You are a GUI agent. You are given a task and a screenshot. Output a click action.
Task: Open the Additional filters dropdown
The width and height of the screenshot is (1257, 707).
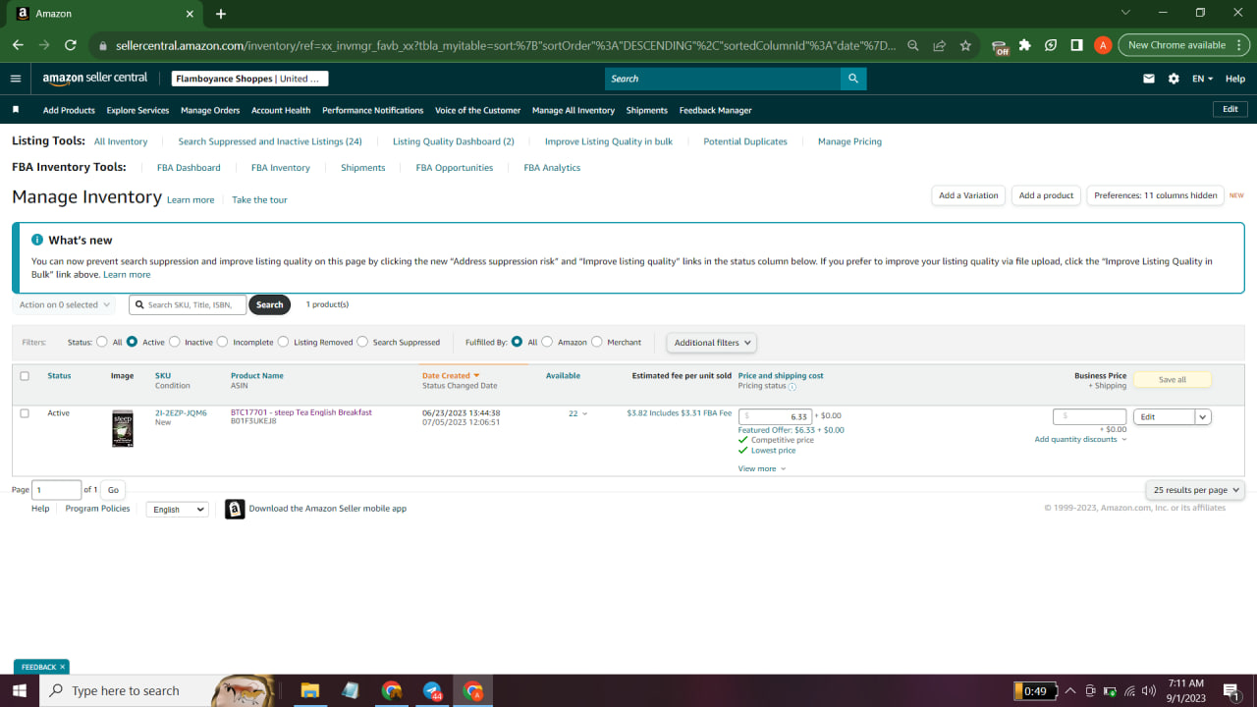click(713, 343)
